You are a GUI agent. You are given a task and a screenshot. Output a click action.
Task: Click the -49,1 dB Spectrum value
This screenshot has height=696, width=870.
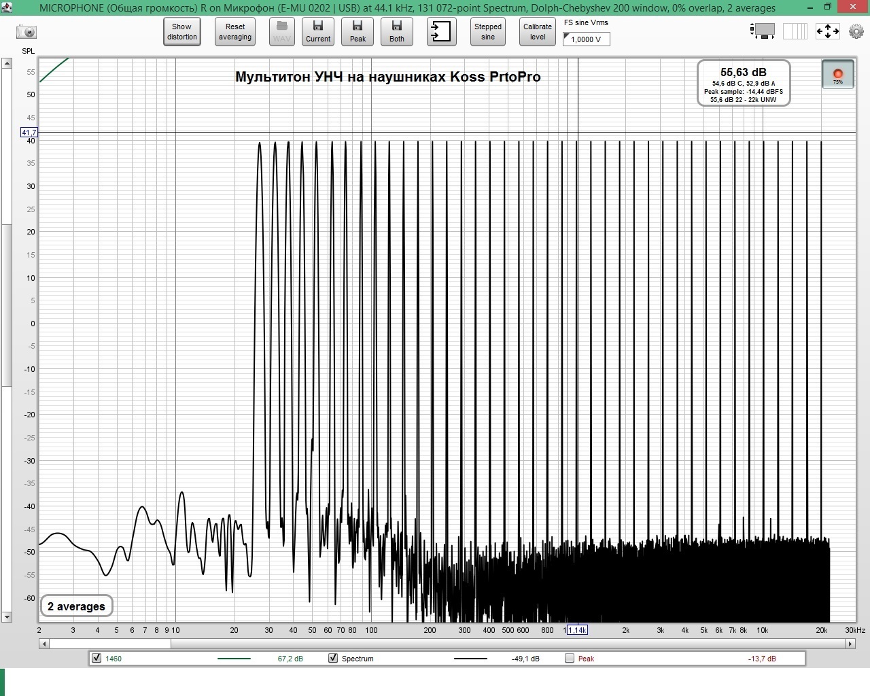(x=525, y=659)
